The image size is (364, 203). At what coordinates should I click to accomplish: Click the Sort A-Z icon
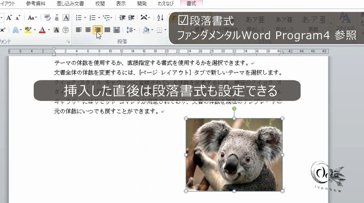point(160,18)
